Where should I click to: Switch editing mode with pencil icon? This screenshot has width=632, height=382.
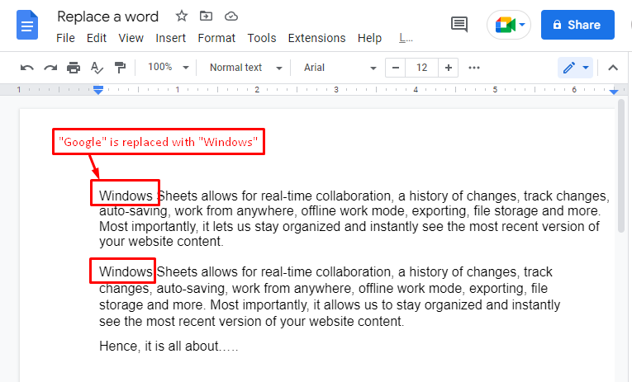(568, 68)
